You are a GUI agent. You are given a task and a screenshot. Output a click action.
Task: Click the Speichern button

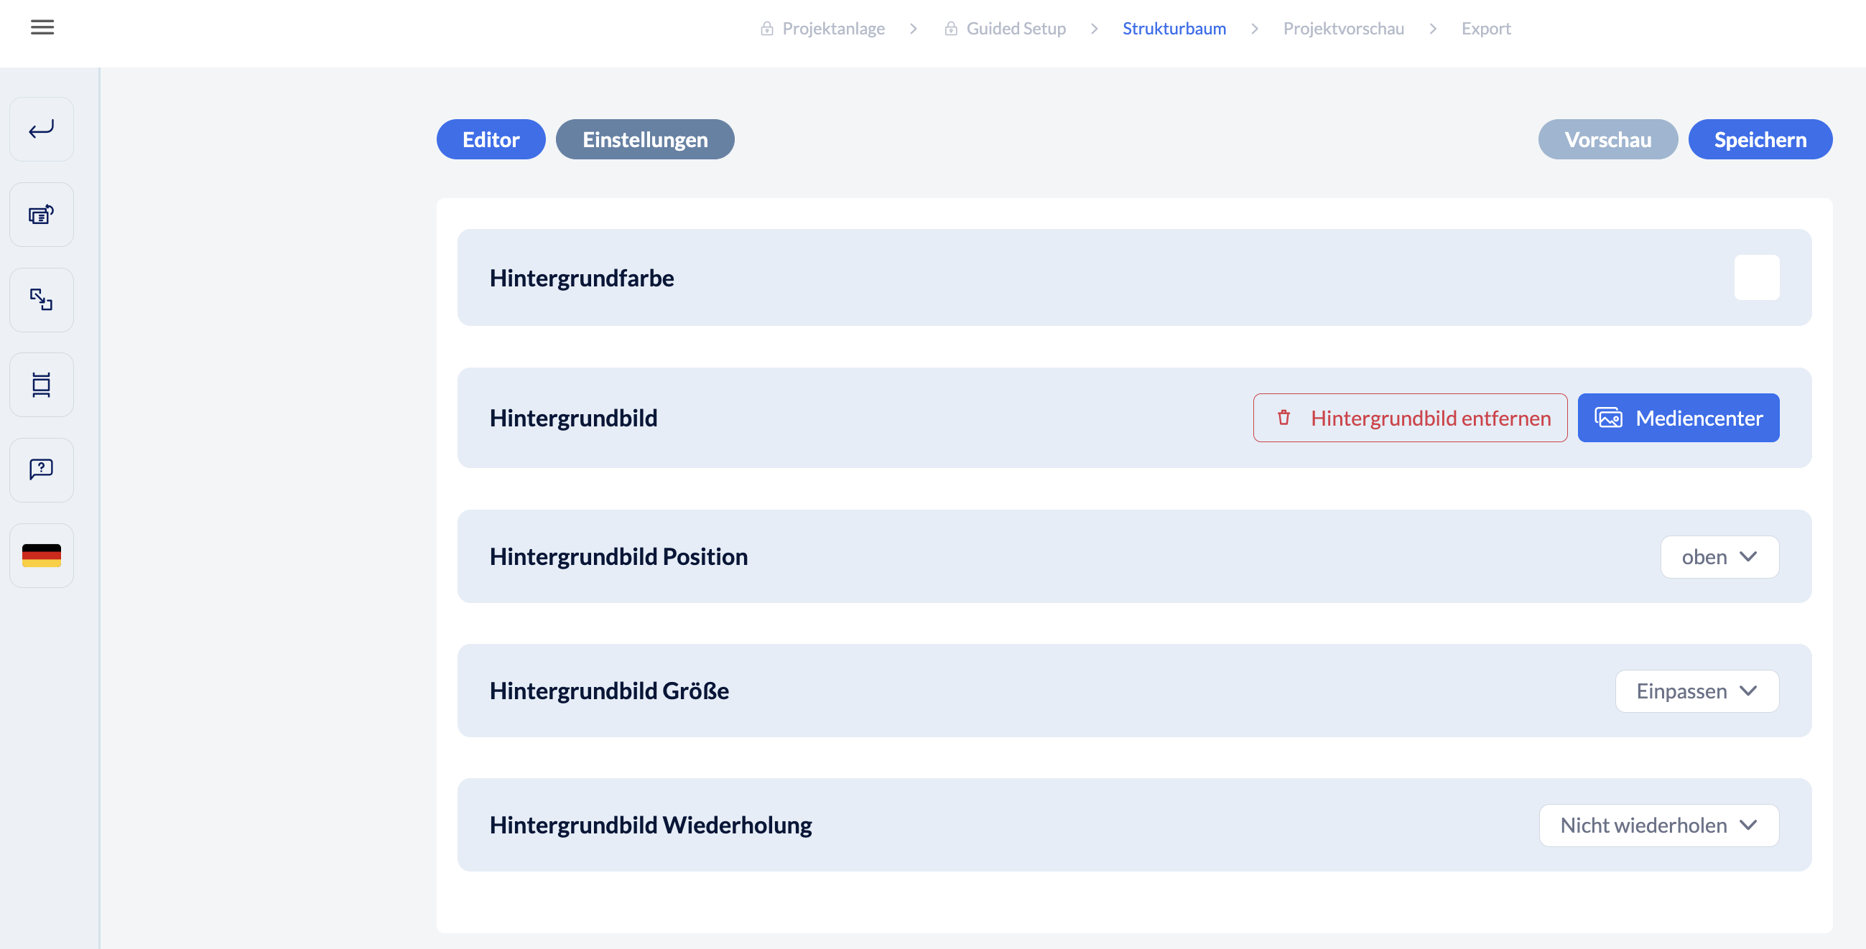[x=1760, y=139]
